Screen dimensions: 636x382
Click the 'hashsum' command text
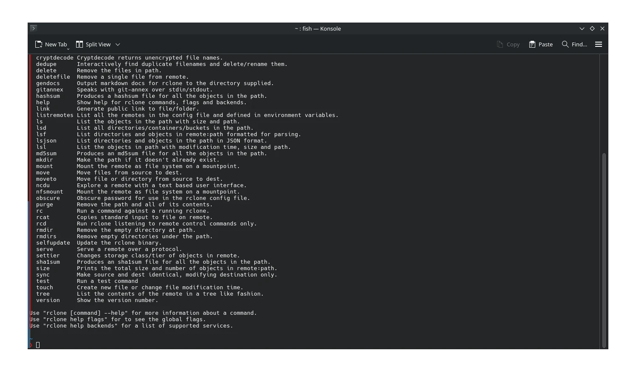coord(48,96)
